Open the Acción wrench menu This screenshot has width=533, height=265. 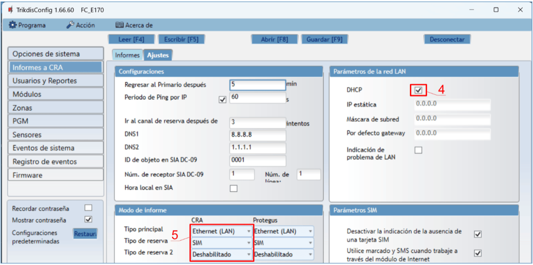[x=70, y=25]
